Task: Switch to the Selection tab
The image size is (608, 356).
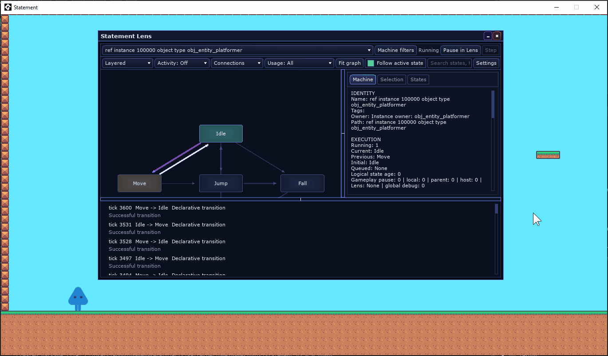Action: tap(392, 79)
